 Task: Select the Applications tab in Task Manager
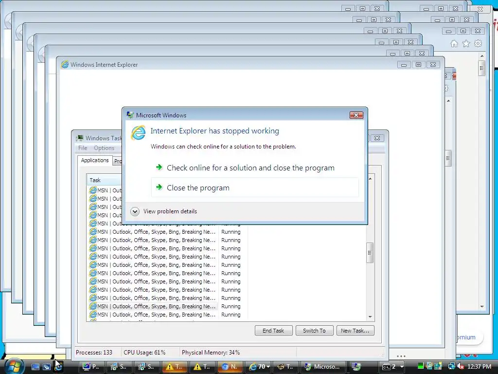coord(95,160)
